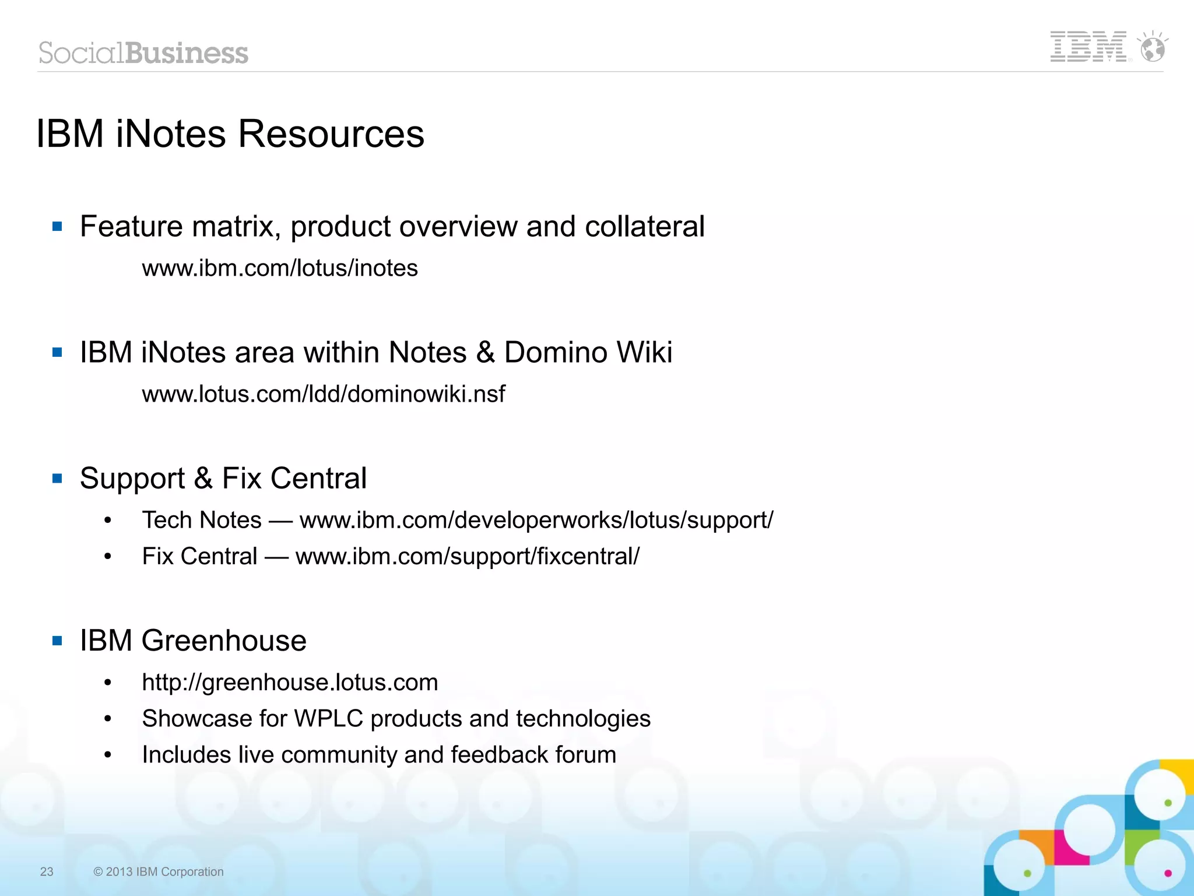Click 'Feature matrix, product overview and collateral'
The image size is (1194, 896).
coord(392,226)
